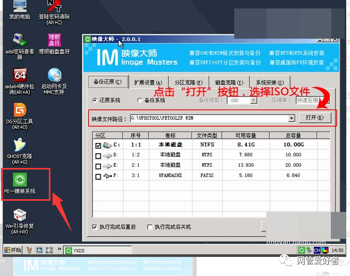Open 启动网卡及MMC支持 desktop icon

pyautogui.click(x=54, y=82)
